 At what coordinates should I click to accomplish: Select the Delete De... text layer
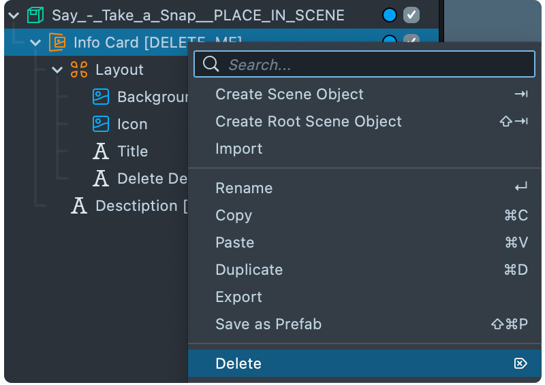(151, 178)
